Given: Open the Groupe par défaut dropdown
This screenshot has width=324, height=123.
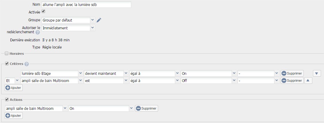Looking at the screenshot, I should [x=68, y=20].
